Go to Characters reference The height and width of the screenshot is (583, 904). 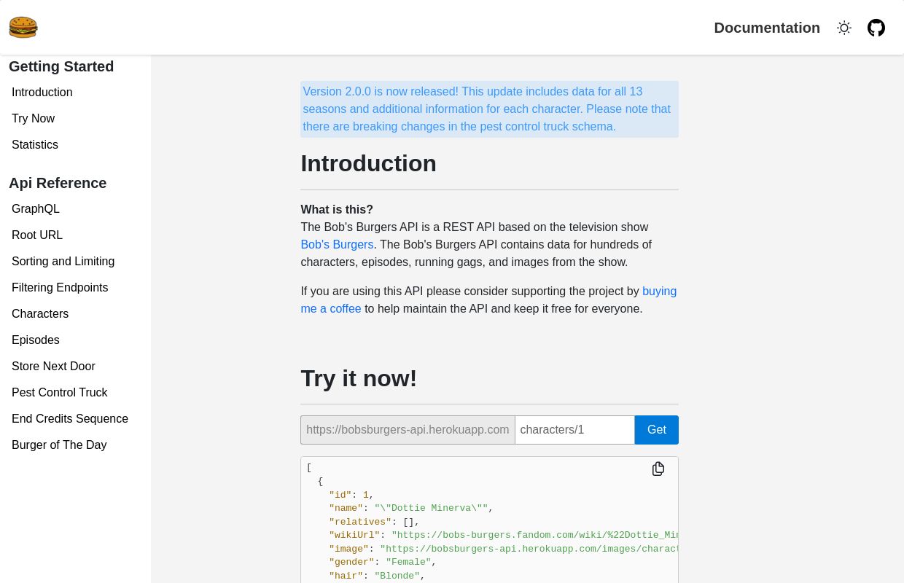[40, 314]
